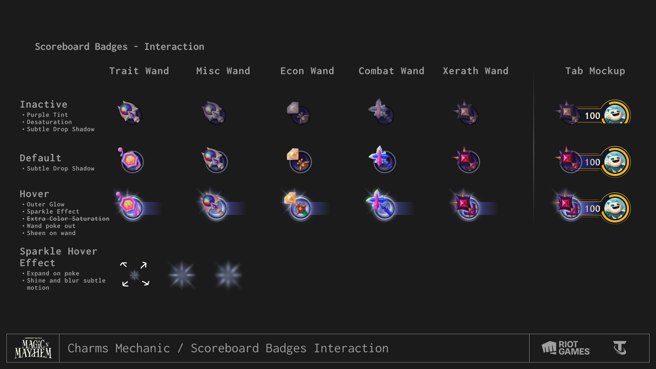Click the "Xerath Wand" column header
The image size is (656, 369).
point(476,71)
